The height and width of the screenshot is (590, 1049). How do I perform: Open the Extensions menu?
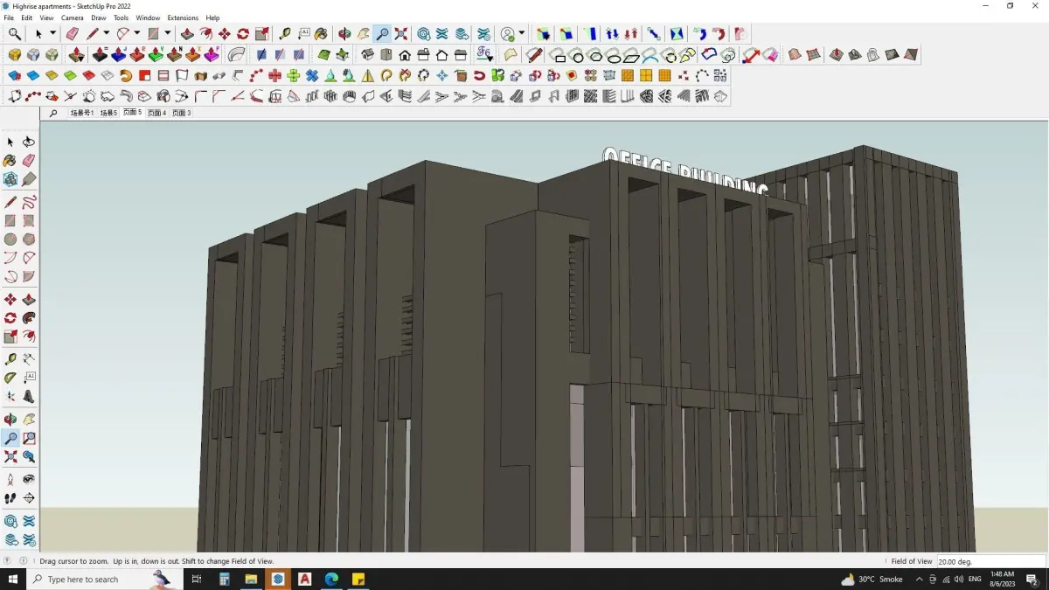[183, 17]
